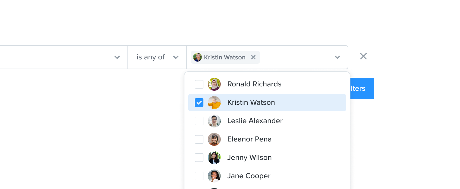460x189 pixels.
Task: Collapse the people selector dropdown arrow
Action: pos(337,57)
